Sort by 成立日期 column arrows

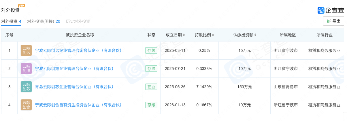coord(184,35)
